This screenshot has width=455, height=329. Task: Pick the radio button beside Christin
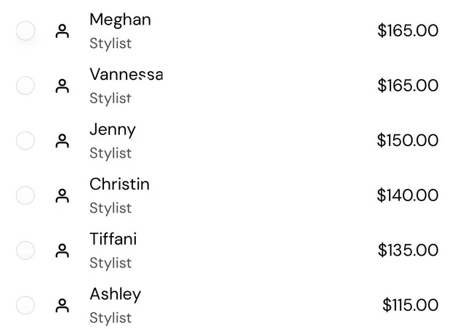[x=25, y=195]
